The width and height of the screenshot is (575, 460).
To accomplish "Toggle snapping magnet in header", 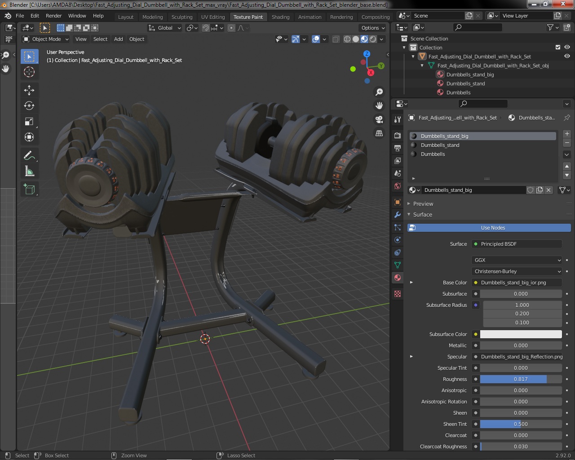I will [x=206, y=28].
